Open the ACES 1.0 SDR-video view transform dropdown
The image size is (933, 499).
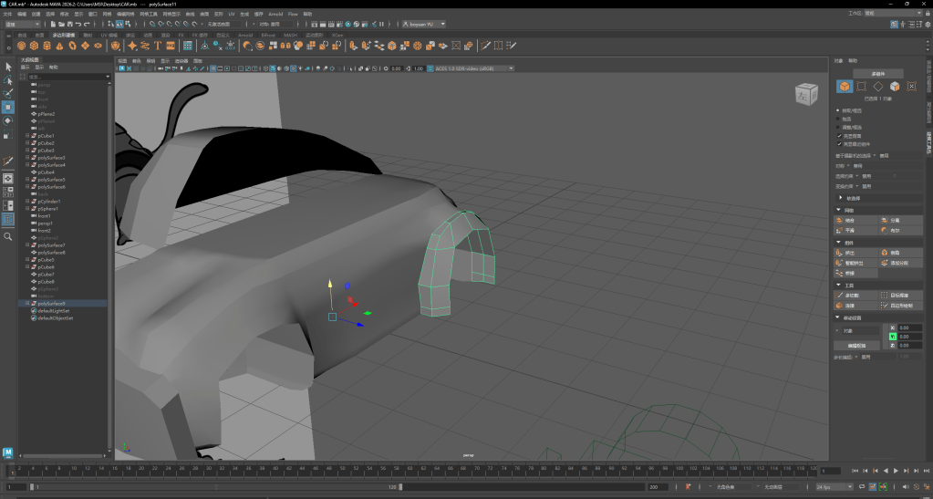tap(470, 68)
